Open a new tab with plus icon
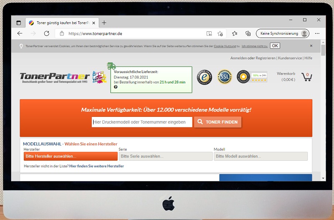334x220 pixels. click(x=104, y=23)
